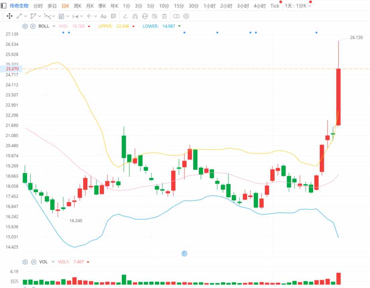Toggle the overlay compare circles icon
This screenshot has height=288, width=370.
point(176,16)
